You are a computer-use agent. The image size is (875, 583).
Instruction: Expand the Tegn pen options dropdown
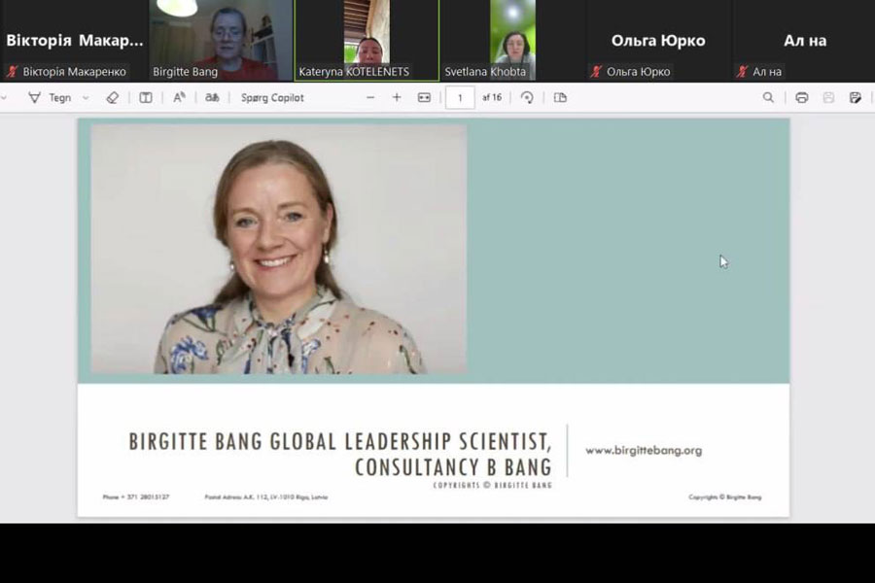(86, 97)
